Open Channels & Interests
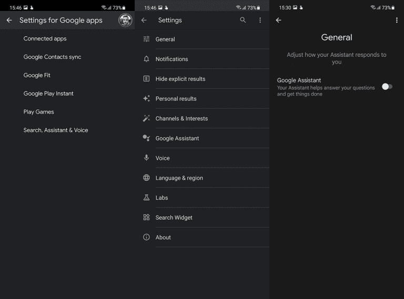The image size is (404, 299). [181, 119]
